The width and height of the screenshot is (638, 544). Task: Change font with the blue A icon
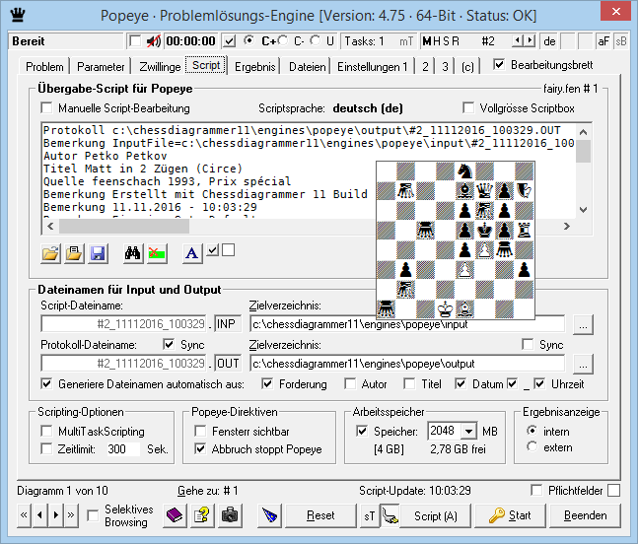click(192, 253)
